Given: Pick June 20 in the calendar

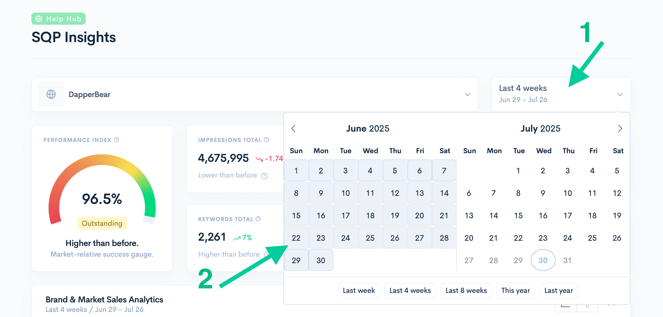Looking at the screenshot, I should tap(420, 215).
